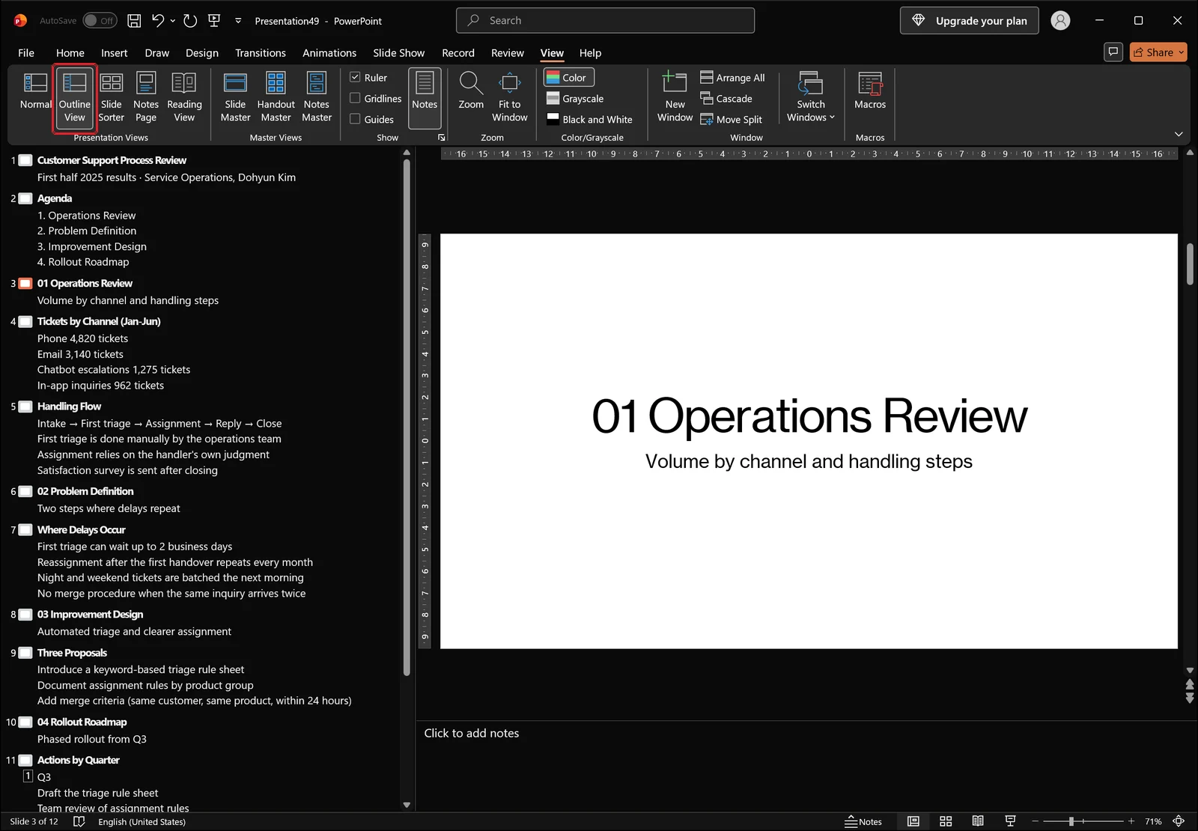
Task: Click outline pane scroll down arrow
Action: point(407,805)
